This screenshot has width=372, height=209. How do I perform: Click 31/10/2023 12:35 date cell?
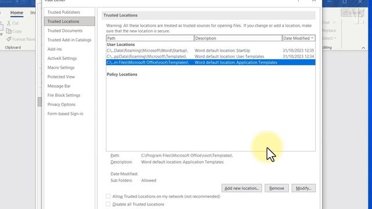coord(298,51)
